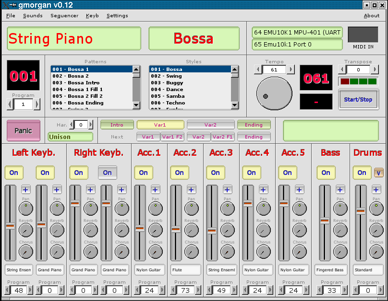The image size is (388, 301).
Task: Click the Chorus knob in Acc.5 channel
Action: click(x=299, y=252)
